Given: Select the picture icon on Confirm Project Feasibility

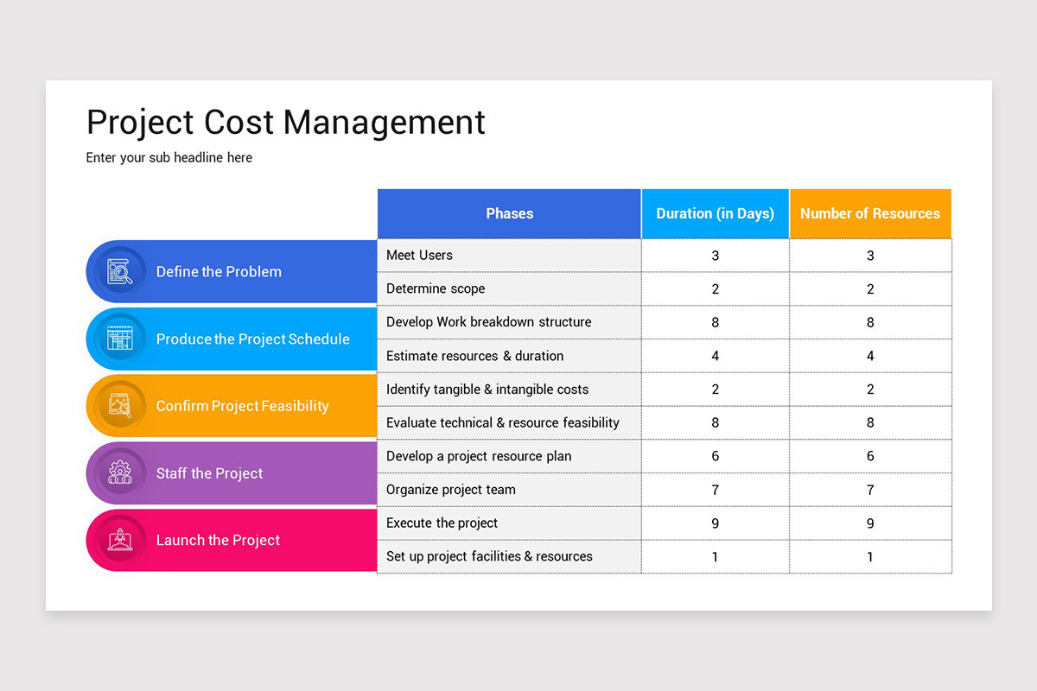Looking at the screenshot, I should [121, 406].
